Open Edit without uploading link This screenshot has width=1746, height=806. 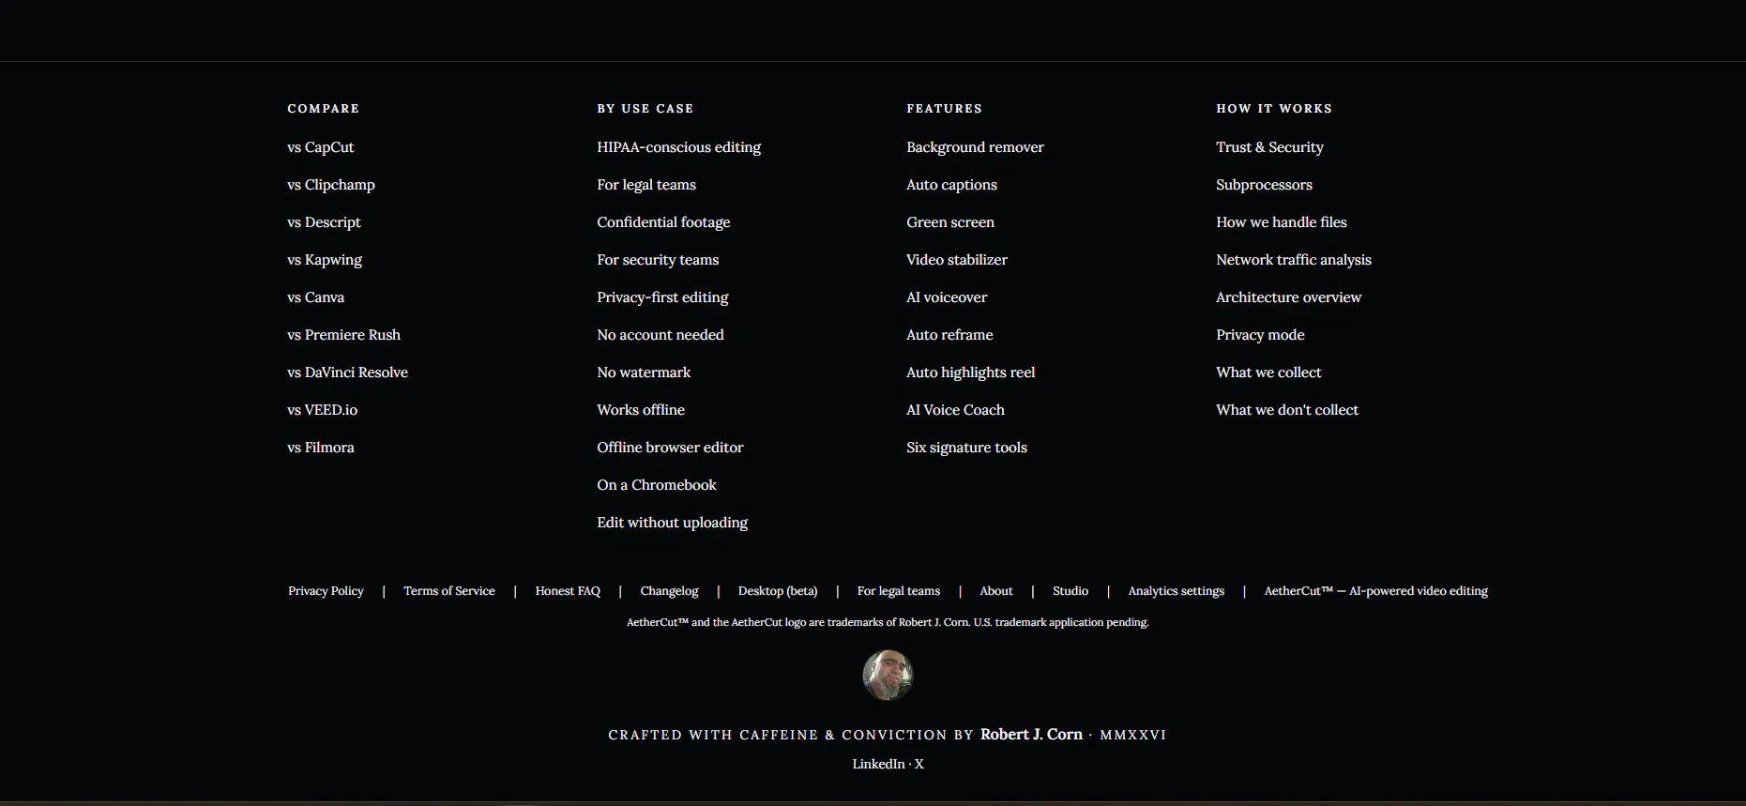tap(673, 523)
